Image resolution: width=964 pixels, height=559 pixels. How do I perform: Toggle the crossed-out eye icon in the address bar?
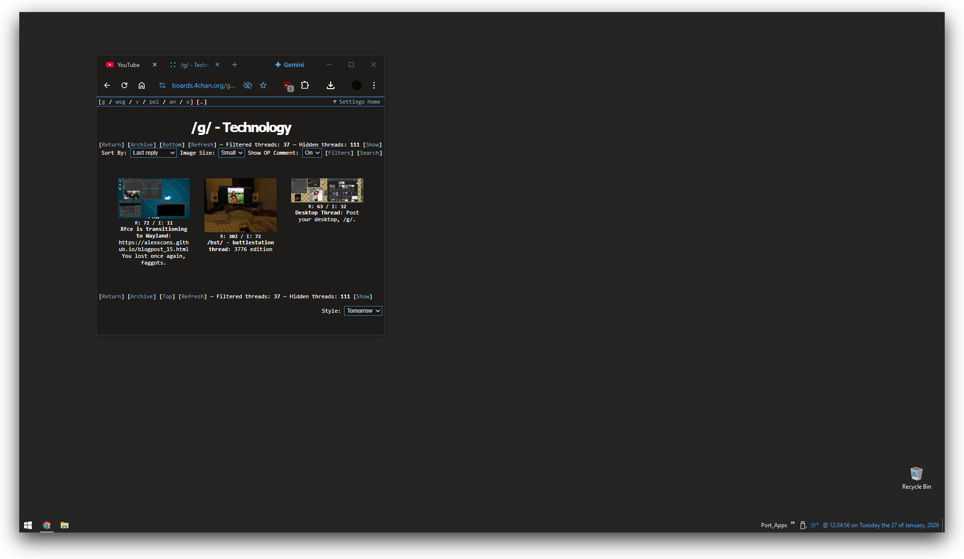[x=248, y=85]
